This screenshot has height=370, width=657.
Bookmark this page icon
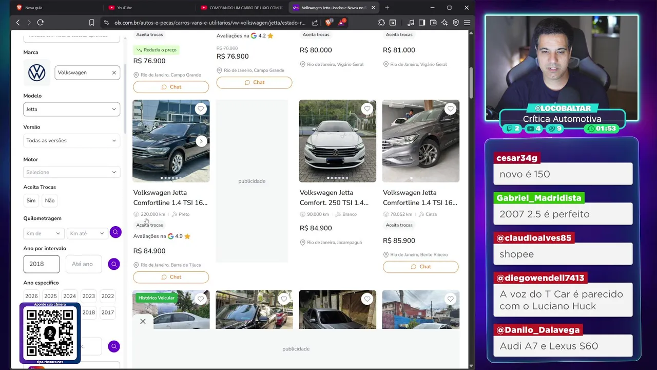point(91,23)
